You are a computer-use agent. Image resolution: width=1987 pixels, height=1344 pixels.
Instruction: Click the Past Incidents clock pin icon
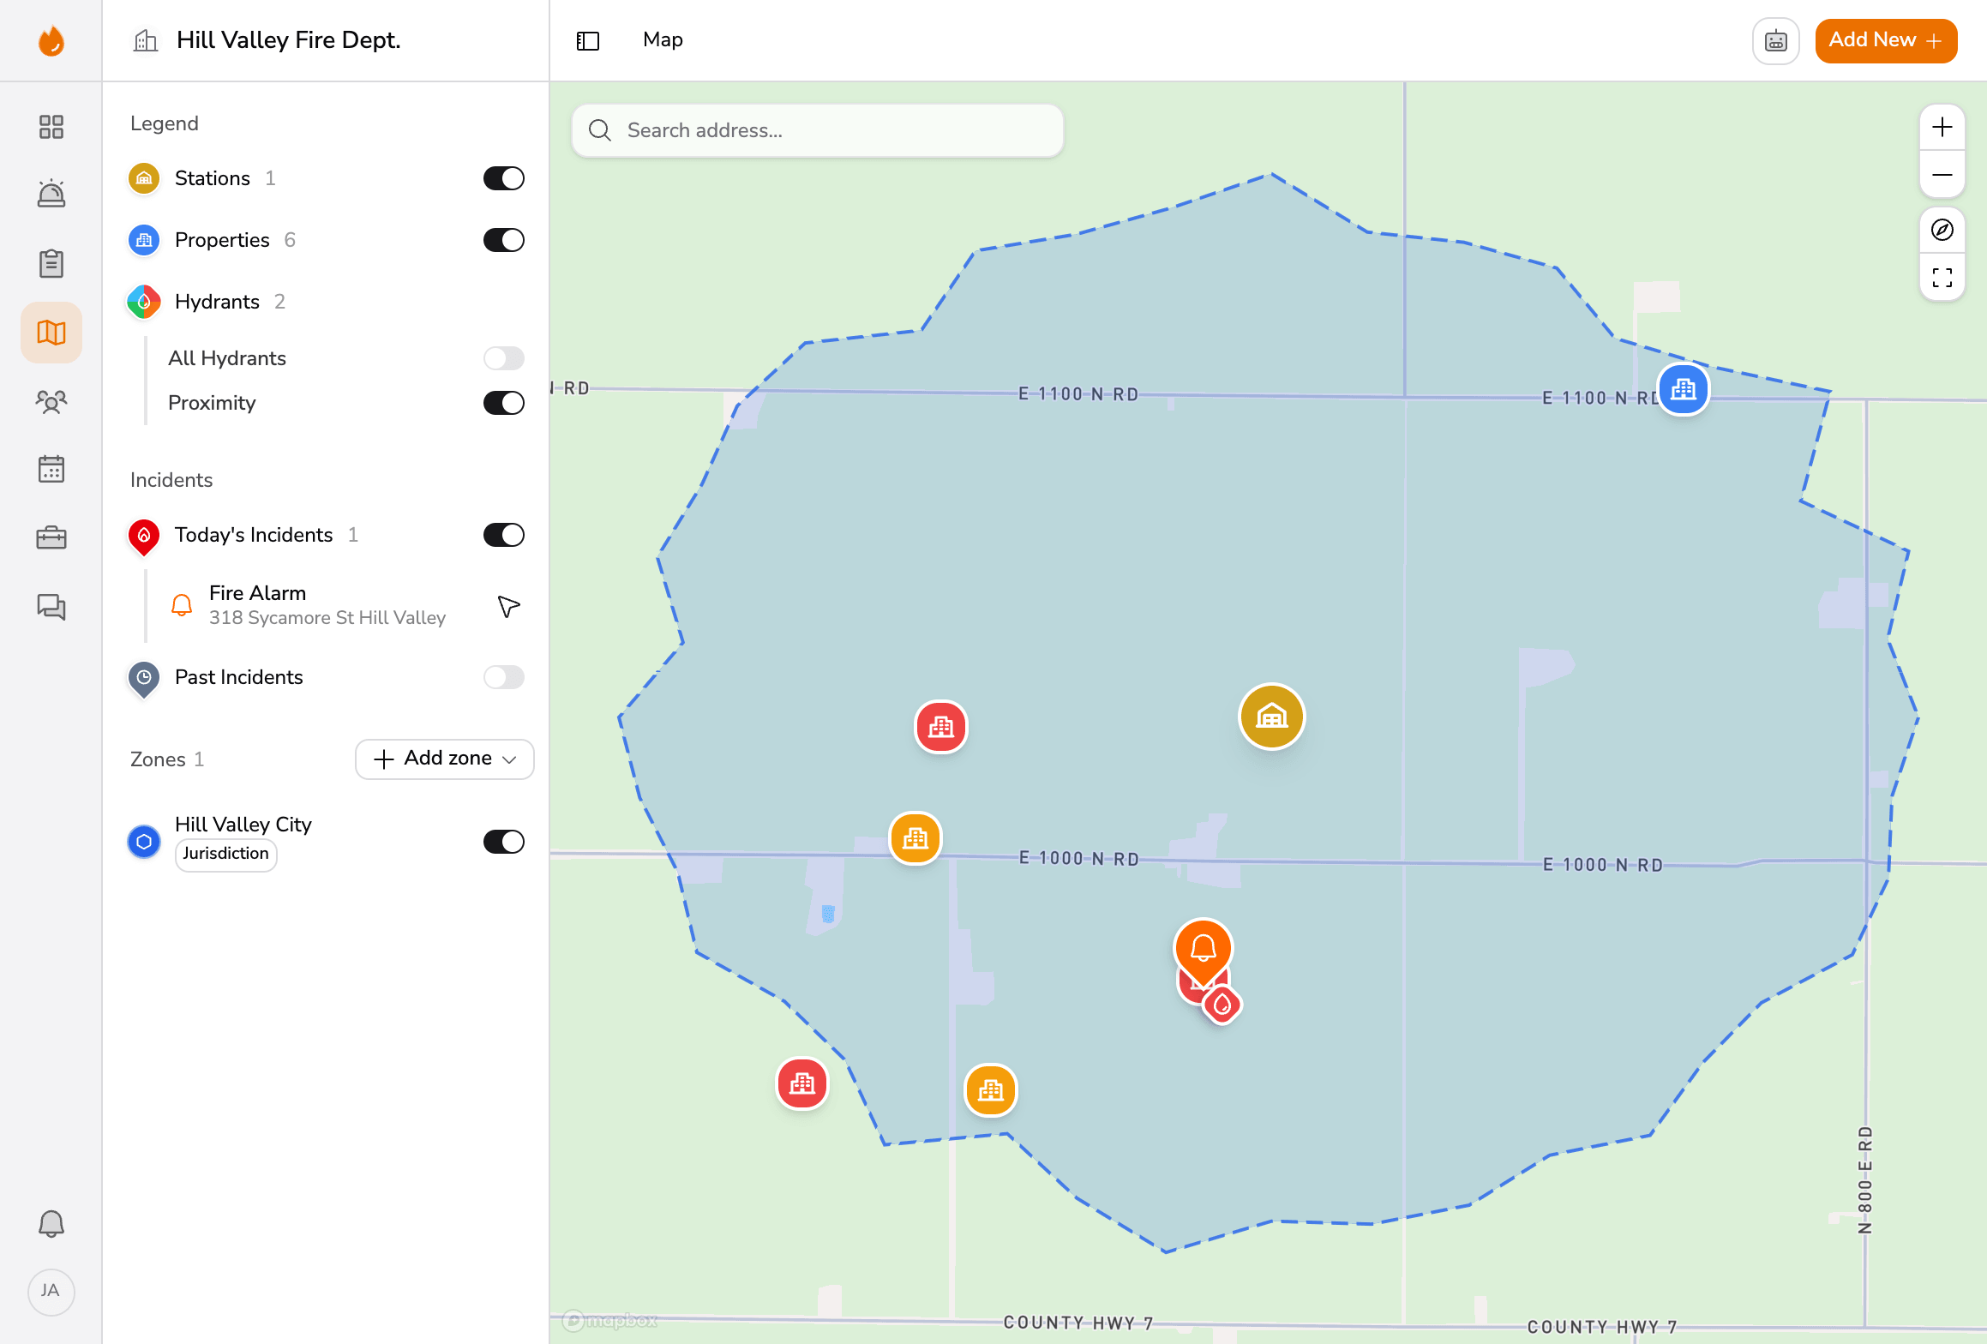coord(144,679)
